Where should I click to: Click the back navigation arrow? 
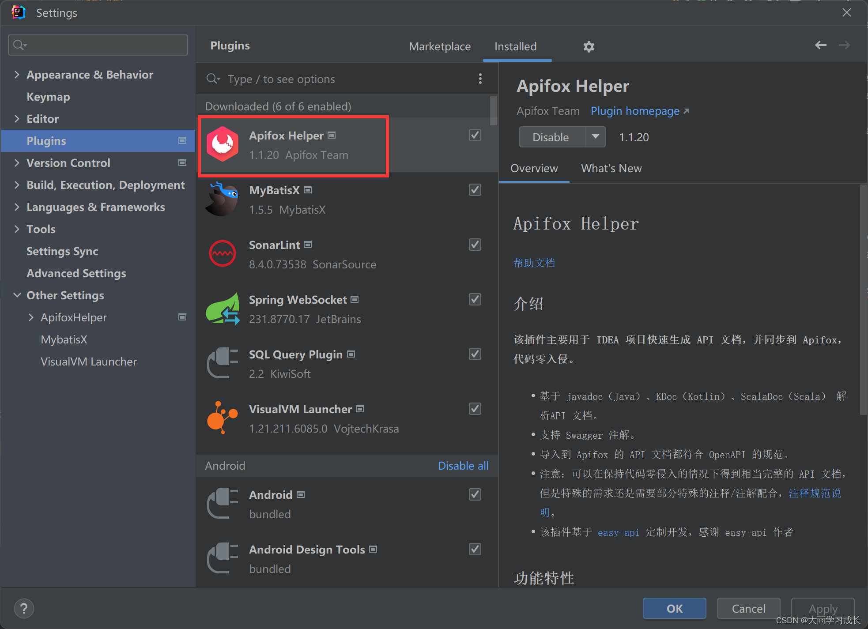[x=821, y=45]
